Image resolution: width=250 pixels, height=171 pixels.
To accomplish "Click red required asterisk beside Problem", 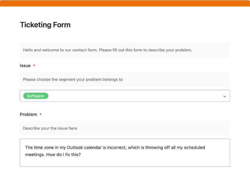I will click(41, 115).
